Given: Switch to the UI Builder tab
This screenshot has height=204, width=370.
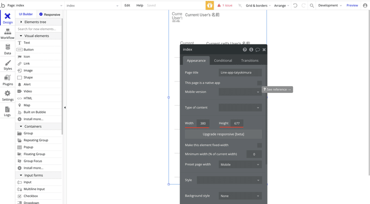Looking at the screenshot, I should pos(26,14).
